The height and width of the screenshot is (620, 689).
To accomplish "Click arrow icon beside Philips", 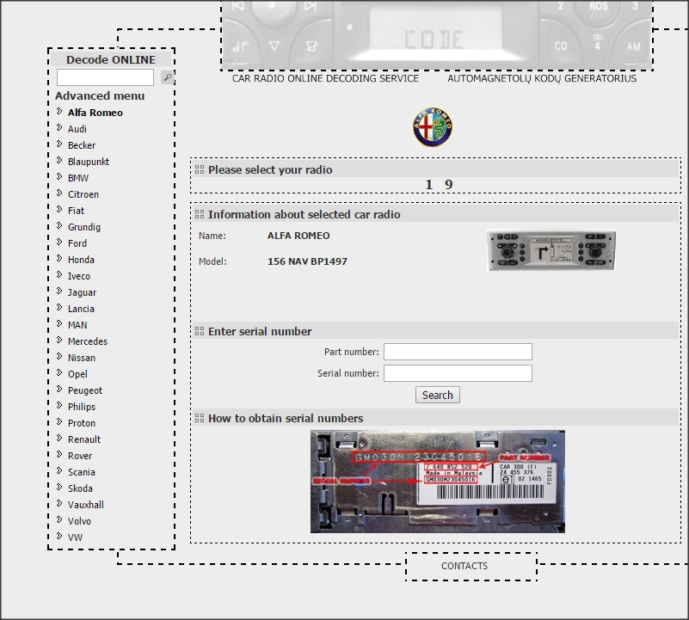I will coord(59,406).
